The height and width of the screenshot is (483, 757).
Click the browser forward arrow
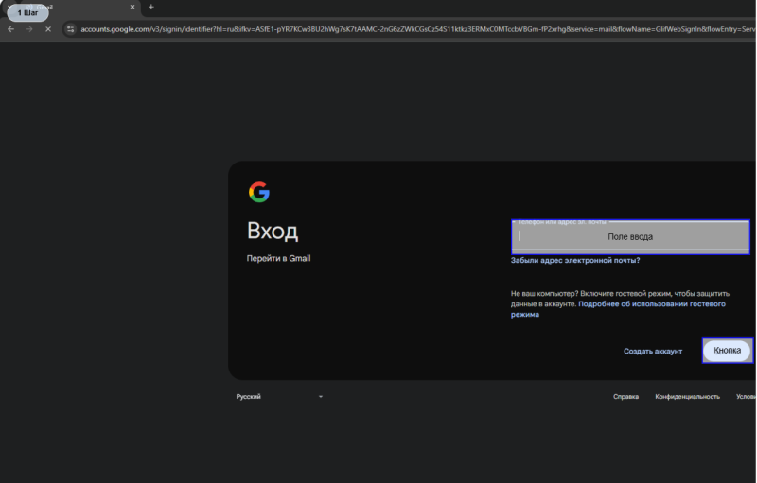[x=29, y=29]
